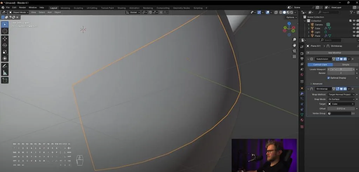The width and height of the screenshot is (359, 172).
Task: Select the Rotate tool
Action: [5, 45]
